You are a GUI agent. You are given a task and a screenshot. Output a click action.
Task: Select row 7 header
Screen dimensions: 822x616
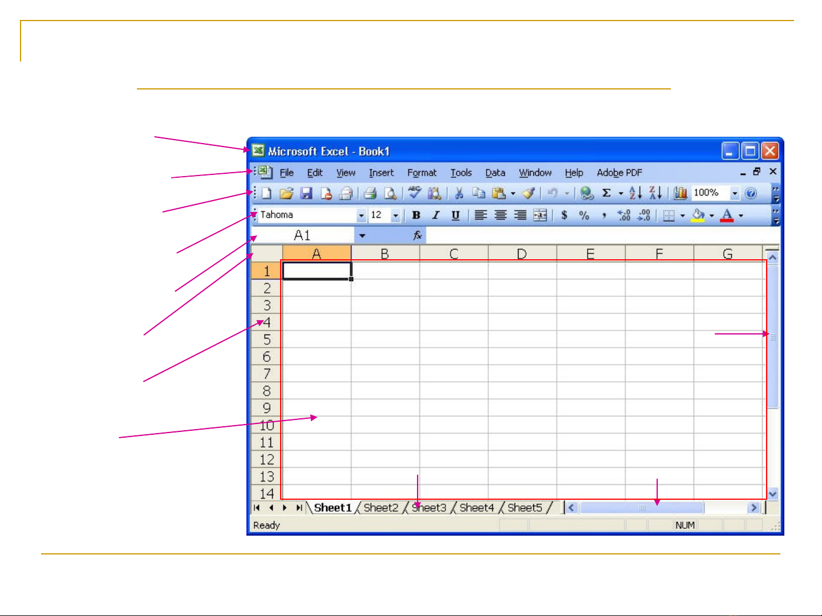(x=266, y=374)
